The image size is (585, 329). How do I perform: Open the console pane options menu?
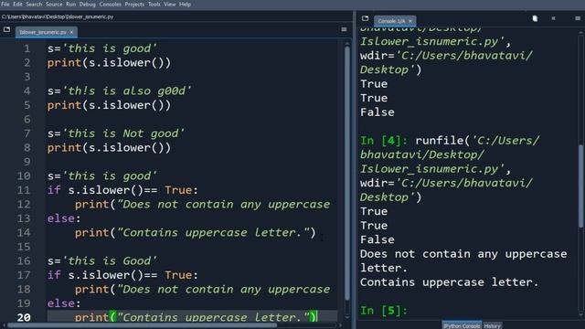point(577,18)
